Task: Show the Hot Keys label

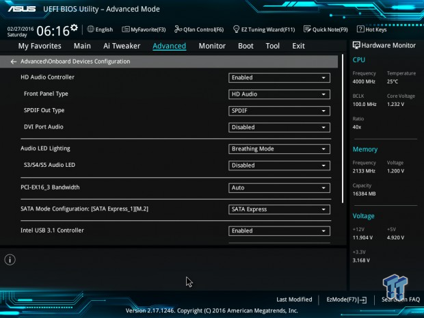Action: 376,29
